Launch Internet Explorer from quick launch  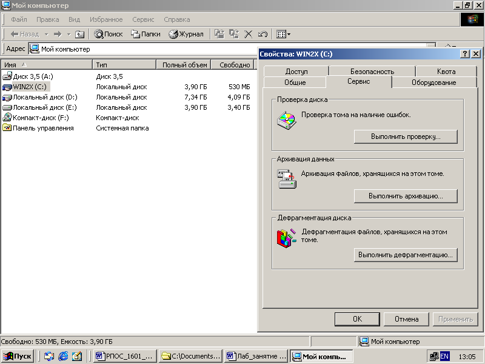click(x=63, y=356)
